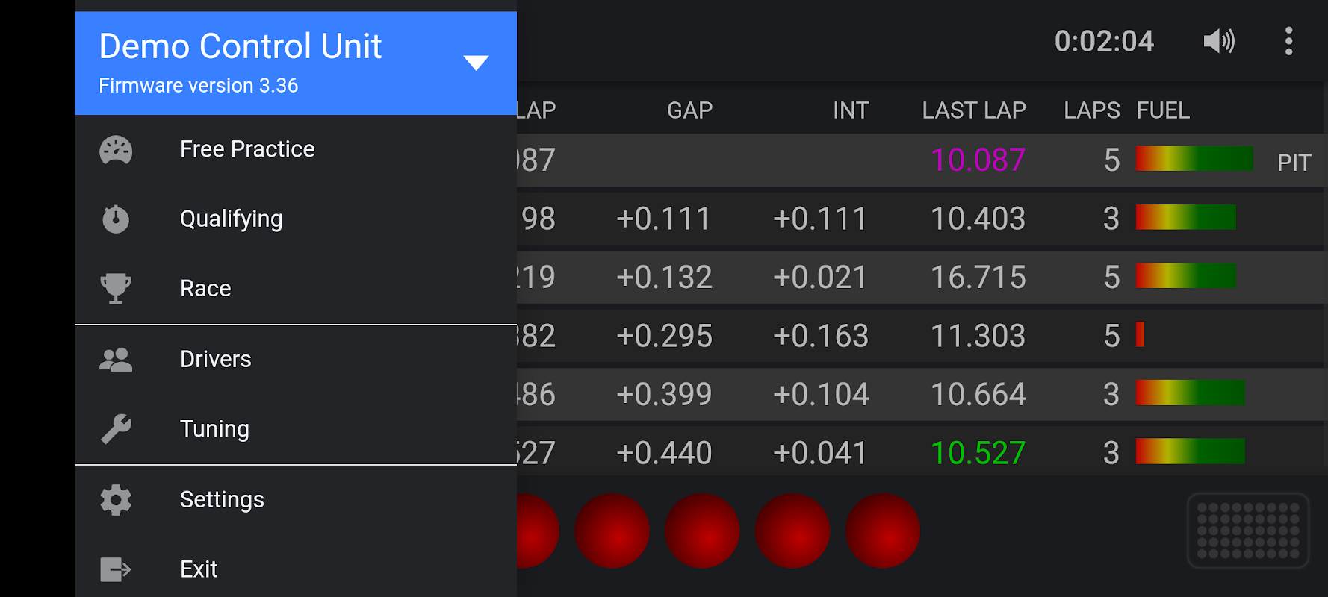Click the Settings gear icon
The height and width of the screenshot is (597, 1328).
tap(116, 500)
